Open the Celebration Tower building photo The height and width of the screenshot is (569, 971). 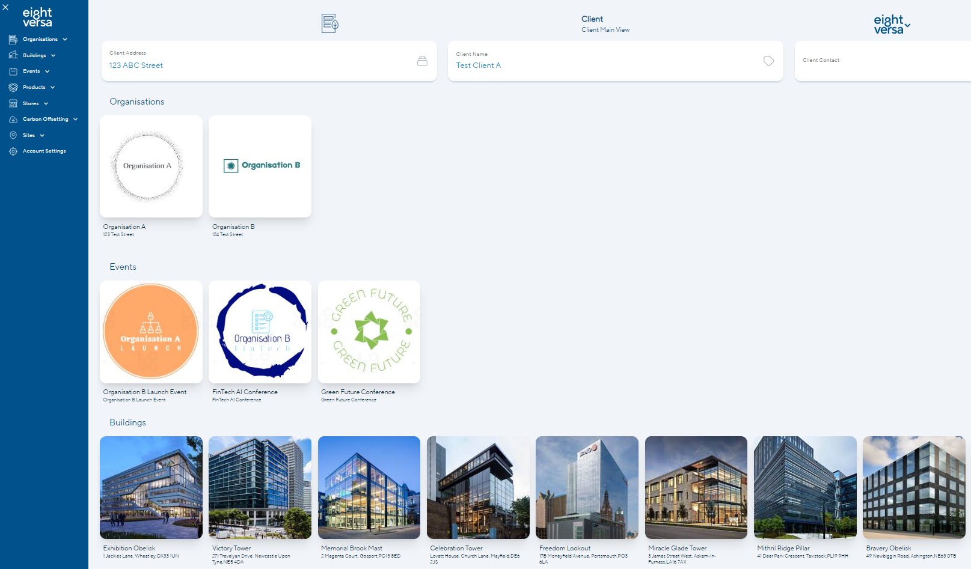[478, 487]
